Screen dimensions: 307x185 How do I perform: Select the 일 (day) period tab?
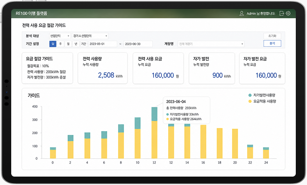(x=53, y=44)
